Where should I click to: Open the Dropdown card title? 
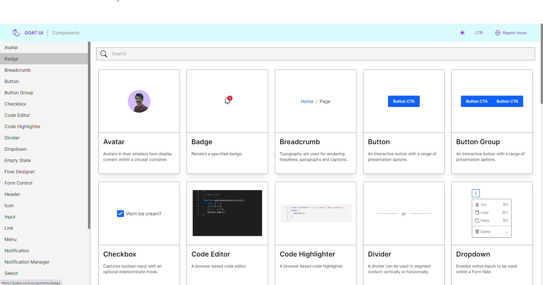tap(473, 254)
